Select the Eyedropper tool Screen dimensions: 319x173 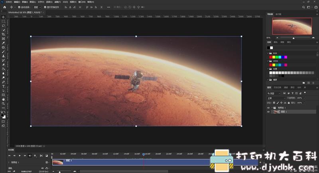(x=3, y=43)
